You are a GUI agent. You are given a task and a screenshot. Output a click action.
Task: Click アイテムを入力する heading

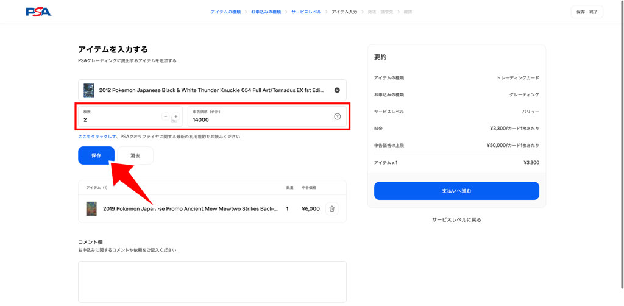(x=113, y=50)
